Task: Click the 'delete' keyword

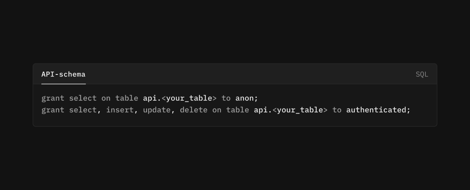Action: (x=193, y=110)
